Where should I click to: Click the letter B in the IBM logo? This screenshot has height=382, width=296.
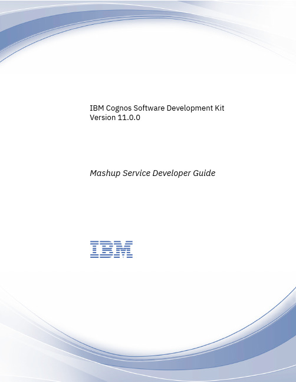click(108, 249)
